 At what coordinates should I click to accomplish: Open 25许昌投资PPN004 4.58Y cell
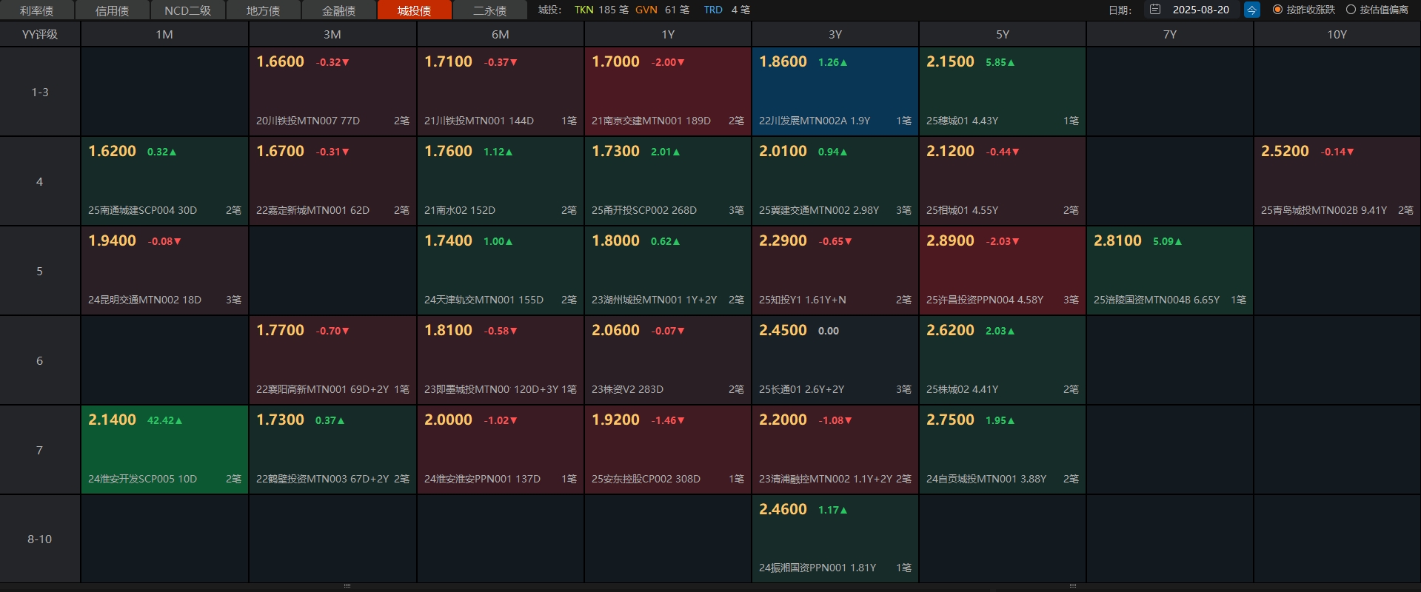(x=1003, y=271)
